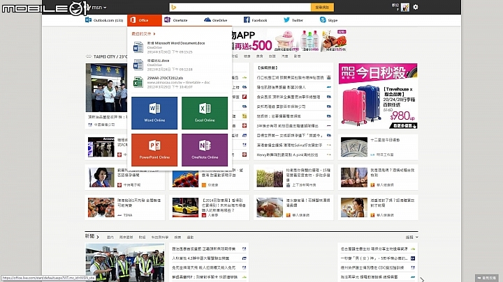Open the yellow sports car 2014 auto show article

pos(185,207)
